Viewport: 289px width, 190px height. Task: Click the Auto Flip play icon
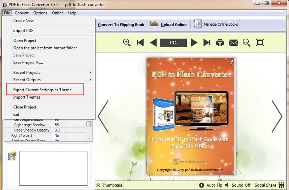coord(202,185)
